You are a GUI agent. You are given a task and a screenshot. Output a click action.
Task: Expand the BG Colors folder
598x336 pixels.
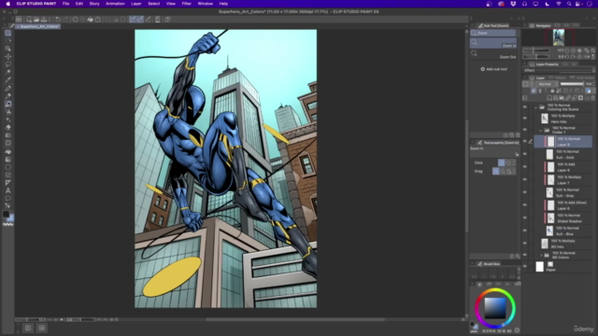pos(541,255)
